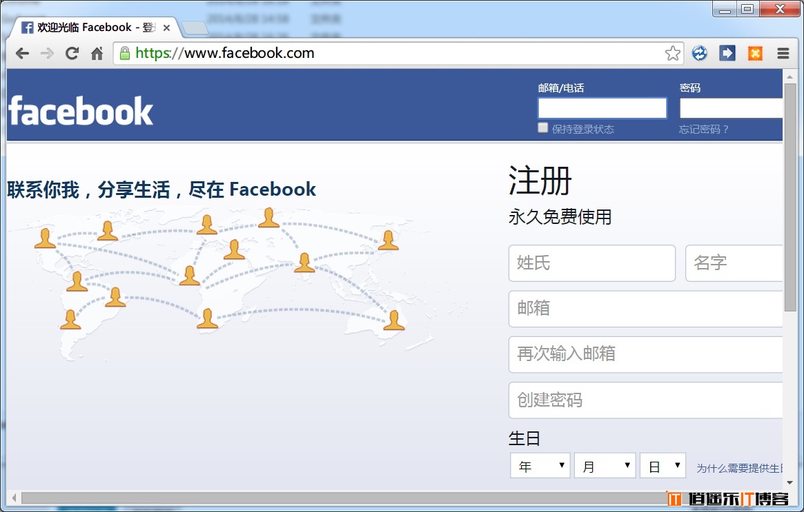Focus the 邮箱/电话 login field
The image size is (804, 512).
click(x=602, y=108)
